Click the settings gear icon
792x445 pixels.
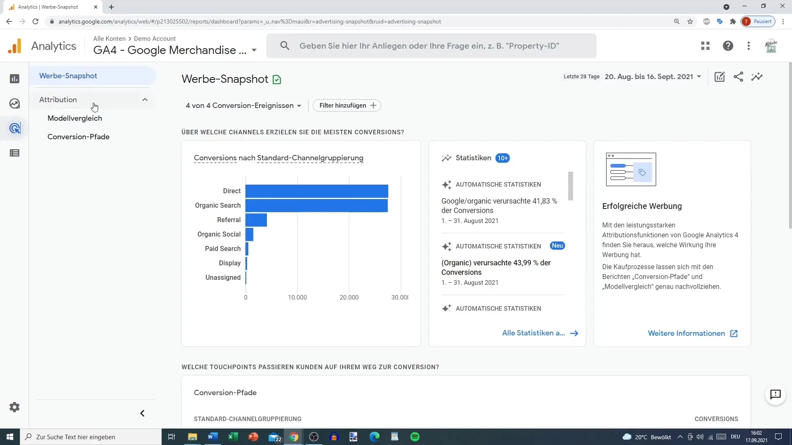pyautogui.click(x=15, y=408)
